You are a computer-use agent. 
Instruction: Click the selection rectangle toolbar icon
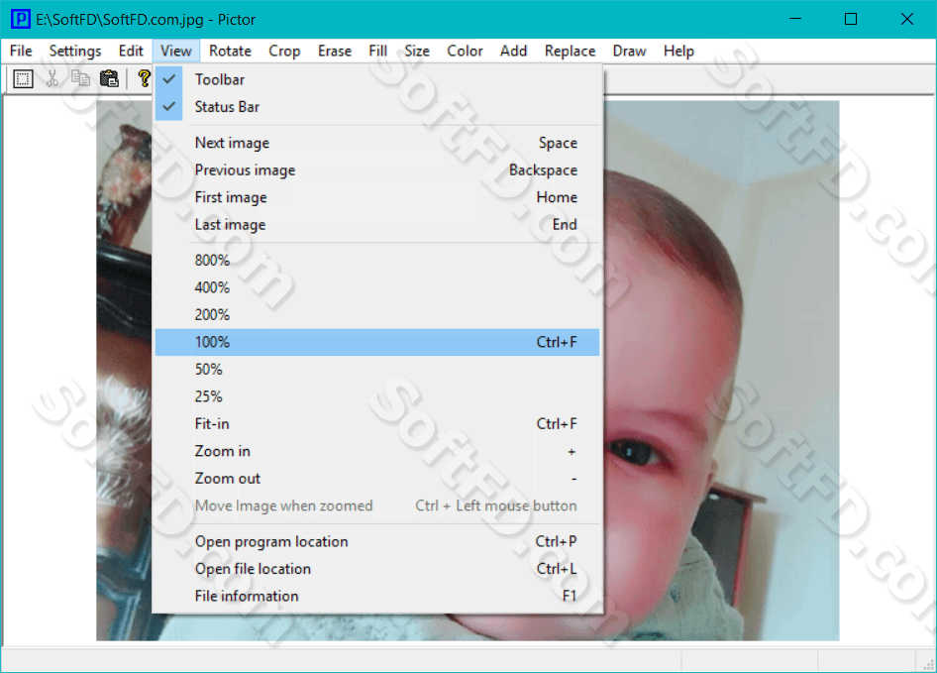[23, 79]
